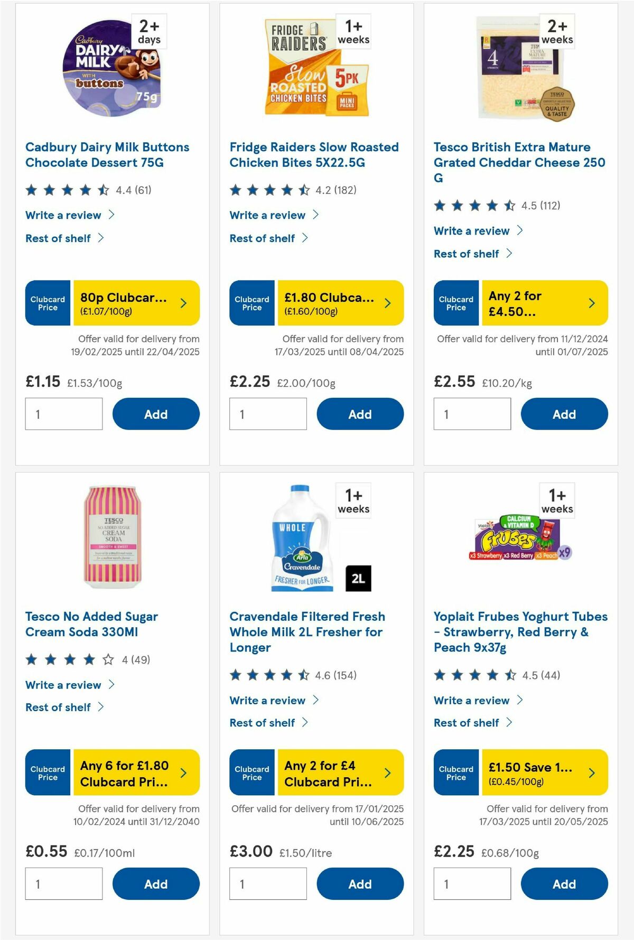Viewport: 634px width, 940px height.
Task: Add the Yoplait Frubes yoghurt tubes
Action: 564,883
